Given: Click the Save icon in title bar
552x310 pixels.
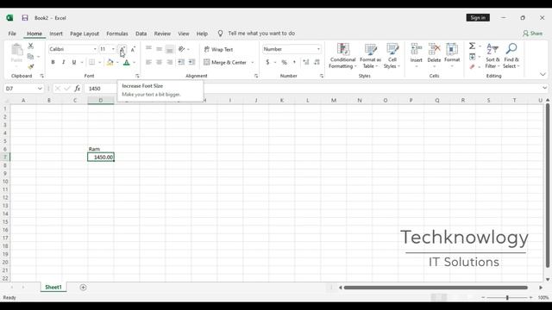Looking at the screenshot, I should 25,17.
